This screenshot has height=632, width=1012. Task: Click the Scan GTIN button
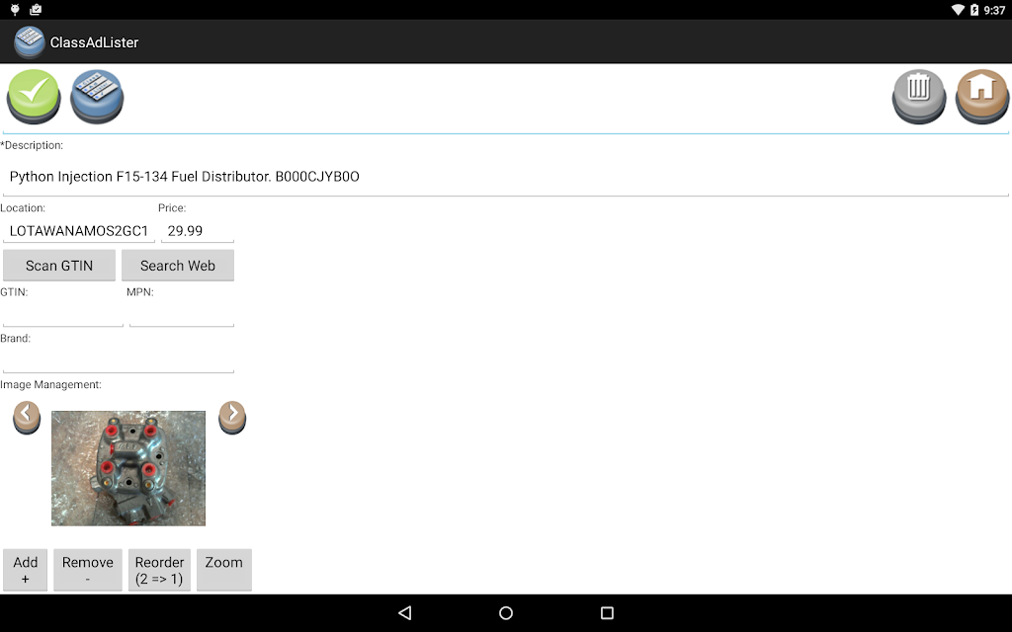[59, 266]
